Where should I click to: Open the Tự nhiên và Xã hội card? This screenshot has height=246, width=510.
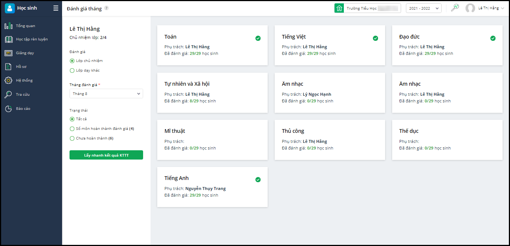pyautogui.click(x=212, y=93)
